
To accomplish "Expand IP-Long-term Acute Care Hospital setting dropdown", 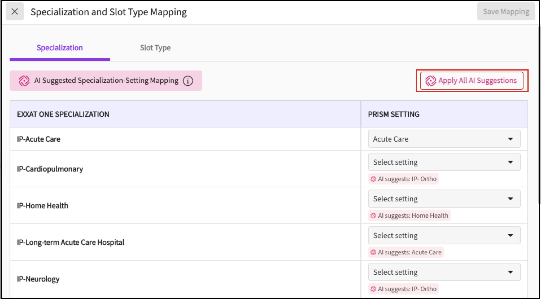I will click(x=444, y=235).
